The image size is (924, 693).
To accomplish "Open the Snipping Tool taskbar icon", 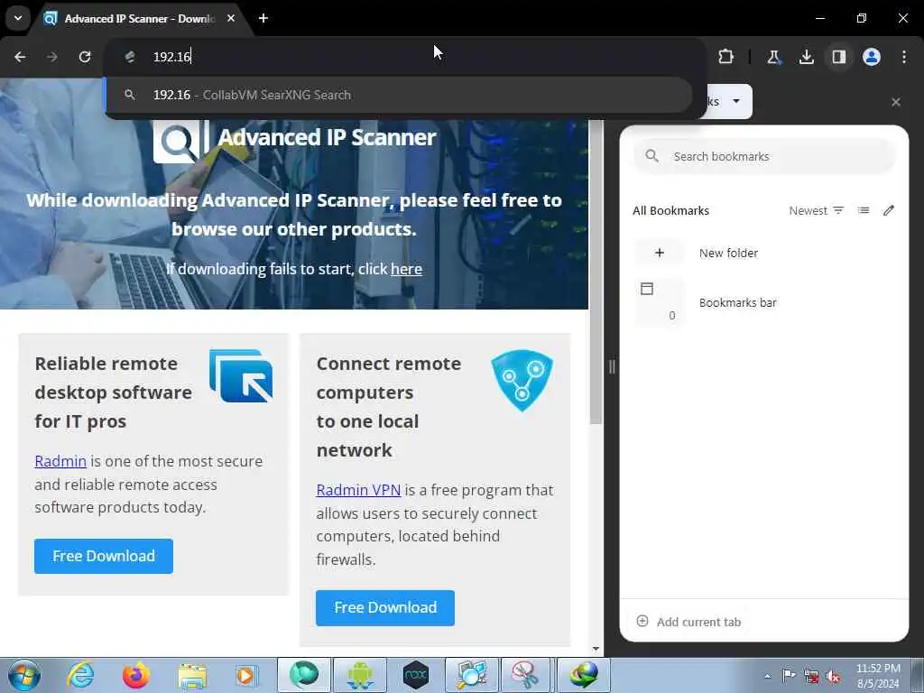I will (x=527, y=675).
